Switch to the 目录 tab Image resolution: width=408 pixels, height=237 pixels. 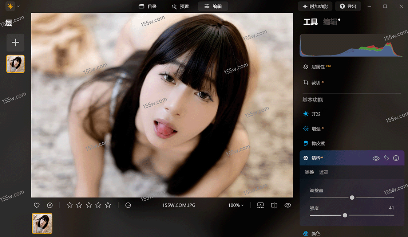(x=148, y=7)
